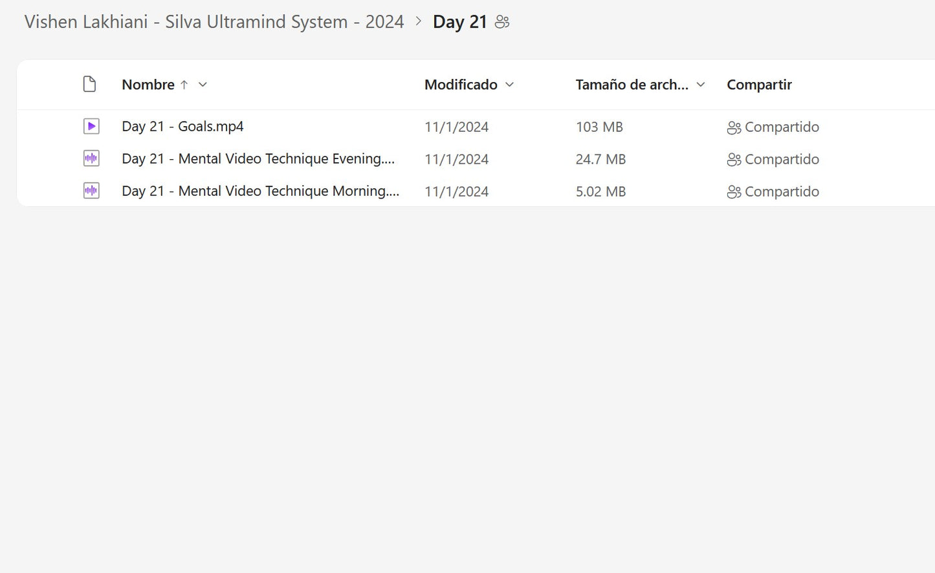Click the audio icon beside the Evening file

[91, 158]
